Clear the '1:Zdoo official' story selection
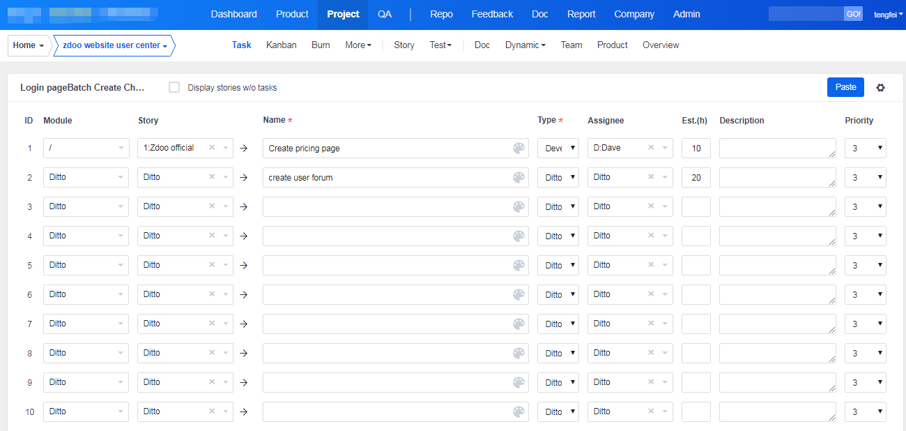 coord(212,148)
